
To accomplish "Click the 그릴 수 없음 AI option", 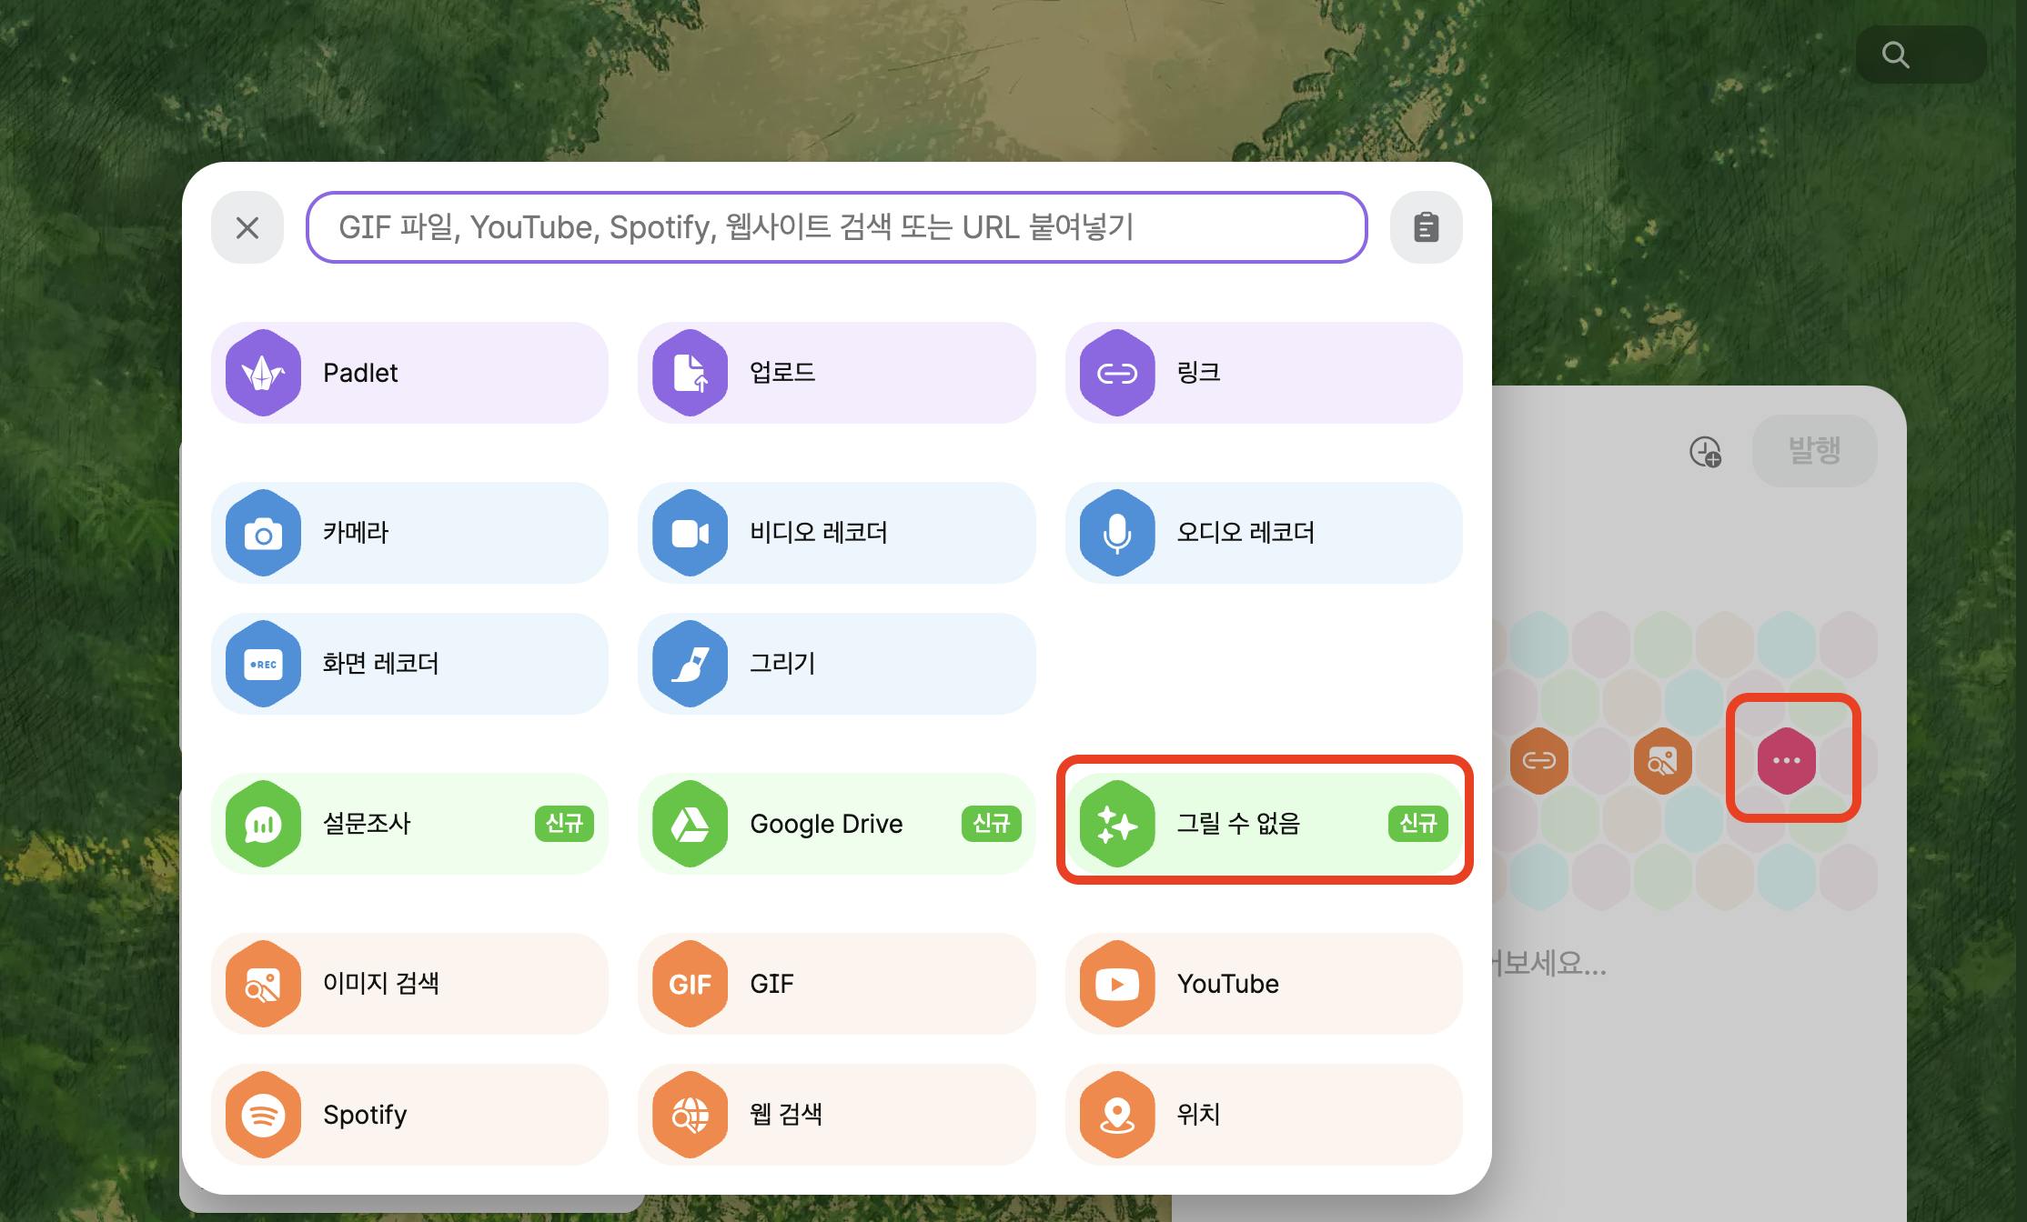I will coord(1263,824).
